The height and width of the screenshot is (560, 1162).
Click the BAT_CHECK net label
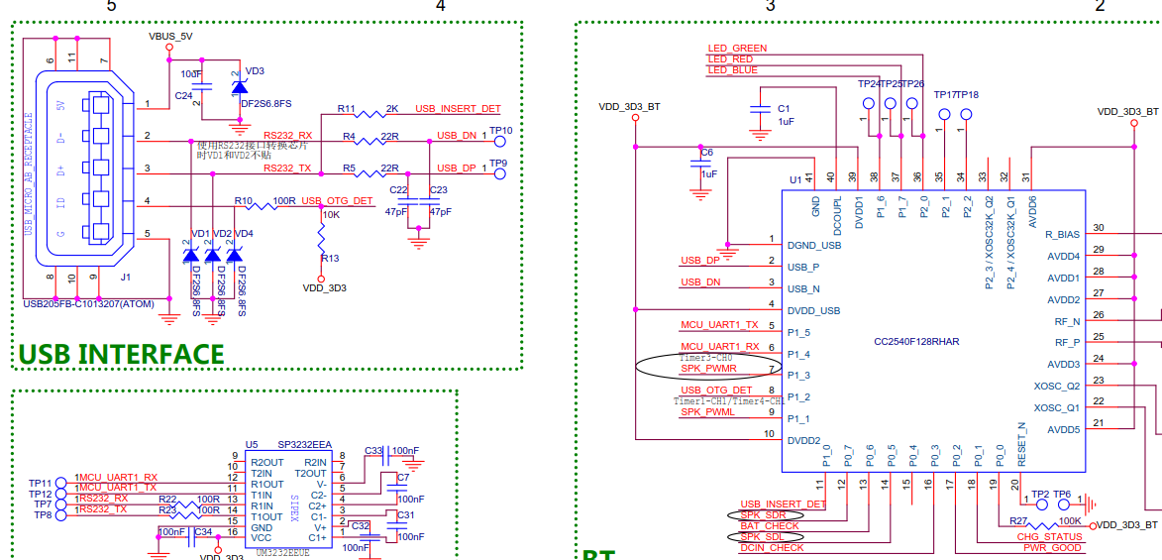(770, 526)
